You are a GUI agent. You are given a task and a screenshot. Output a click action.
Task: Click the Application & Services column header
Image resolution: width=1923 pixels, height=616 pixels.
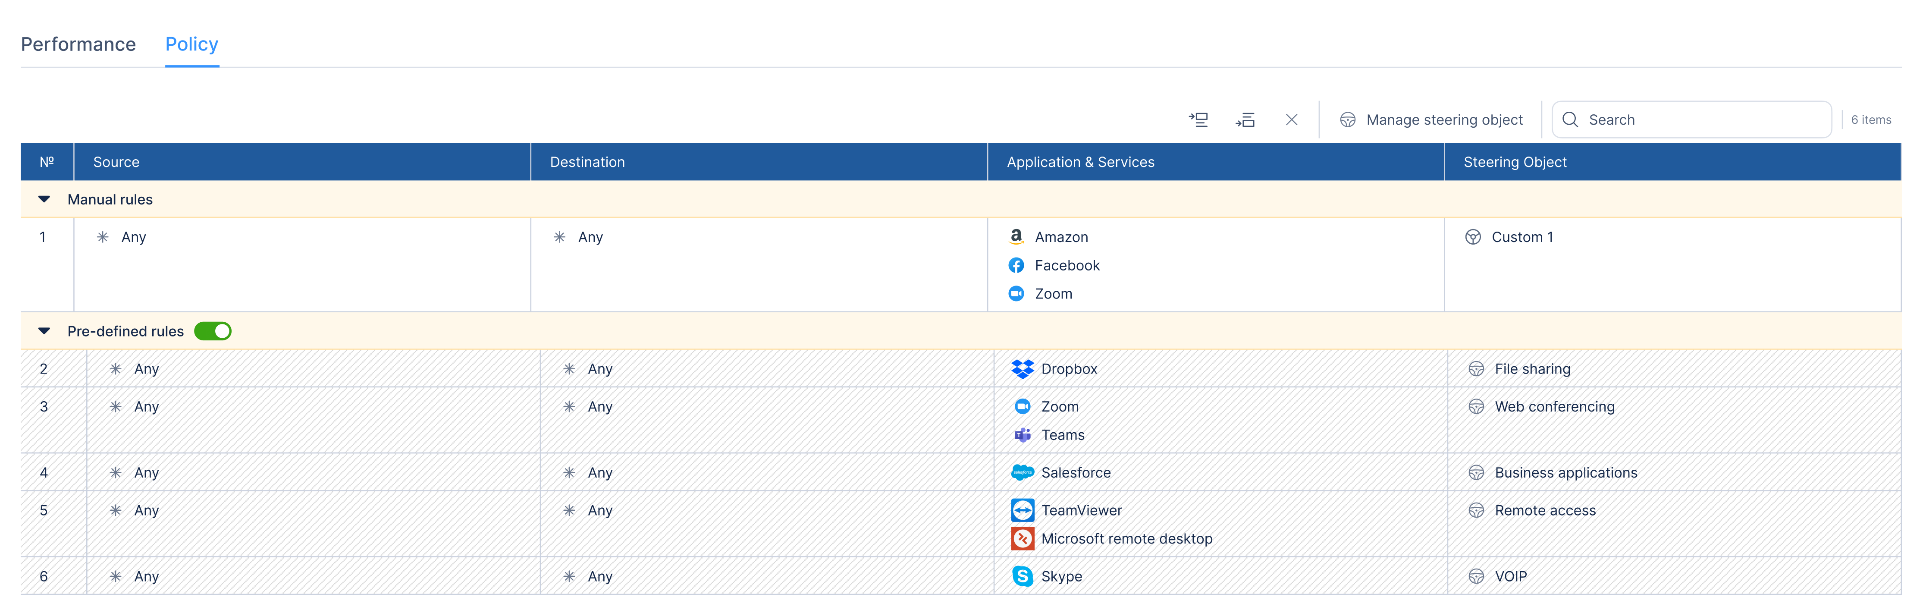1216,162
